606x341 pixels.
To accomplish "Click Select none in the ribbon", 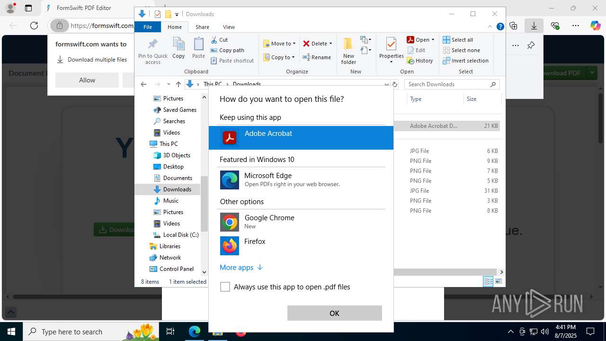I will point(462,50).
